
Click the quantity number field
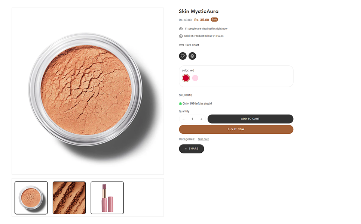coord(192,119)
